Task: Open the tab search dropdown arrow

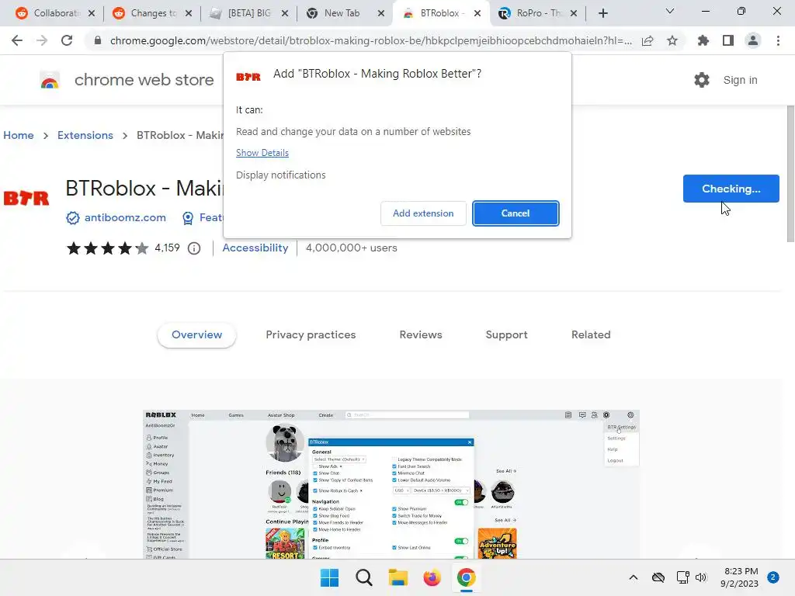Action: 670,11
